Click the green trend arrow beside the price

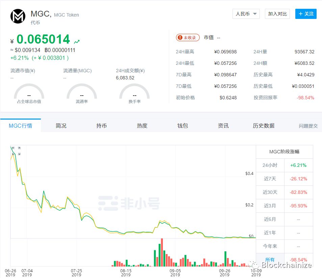(77, 42)
